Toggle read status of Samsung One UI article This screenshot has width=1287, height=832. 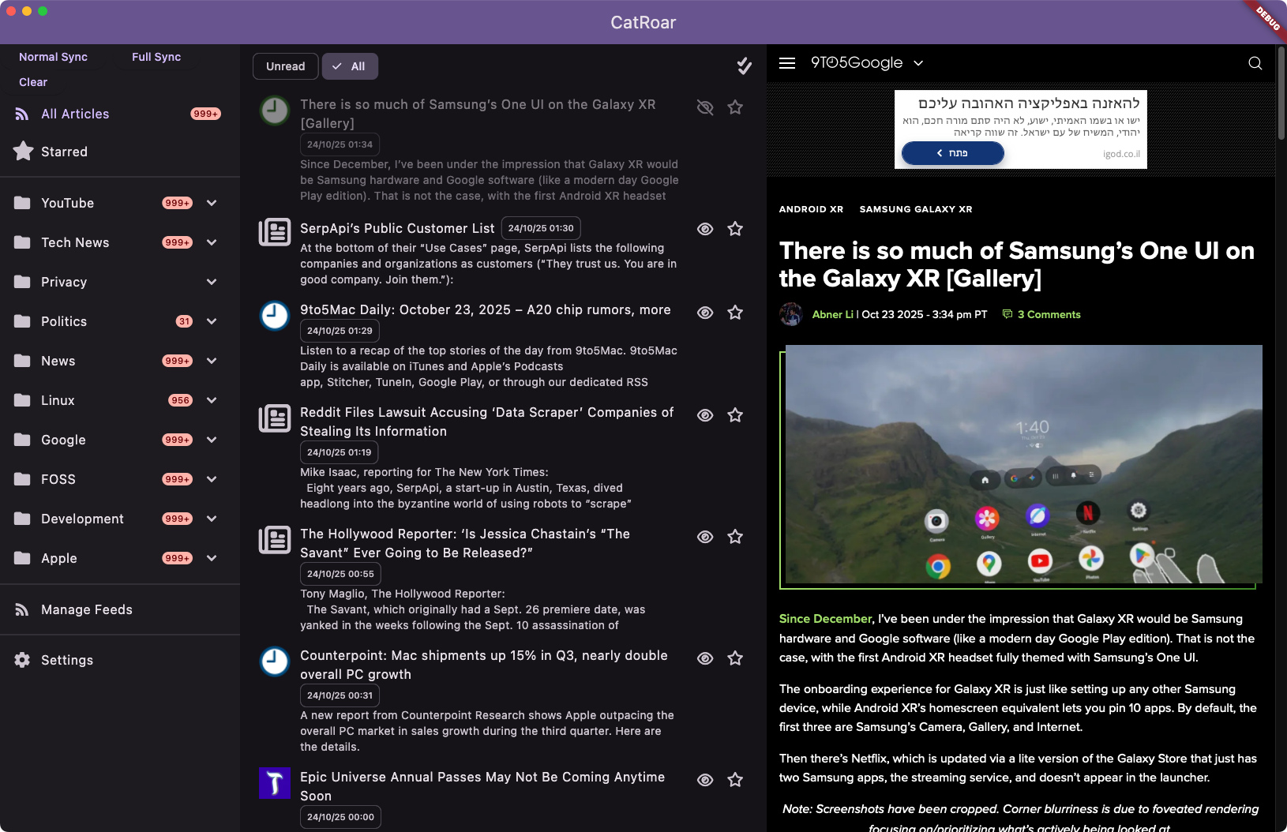[x=705, y=107]
